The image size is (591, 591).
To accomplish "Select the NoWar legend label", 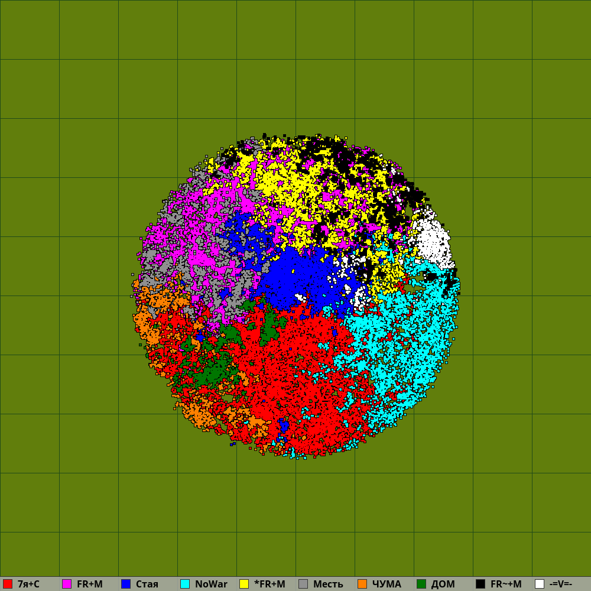I will [x=212, y=584].
